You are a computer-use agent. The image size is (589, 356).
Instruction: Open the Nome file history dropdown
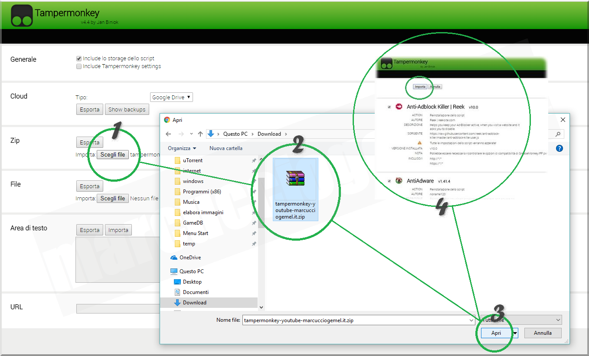[x=472, y=320]
